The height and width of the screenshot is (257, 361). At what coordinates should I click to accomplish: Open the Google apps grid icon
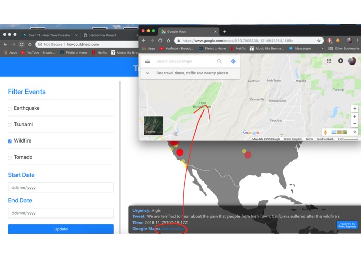pyautogui.click(x=329, y=61)
